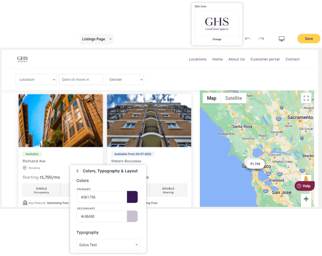Open the Listings Page dropdown

coord(97,39)
